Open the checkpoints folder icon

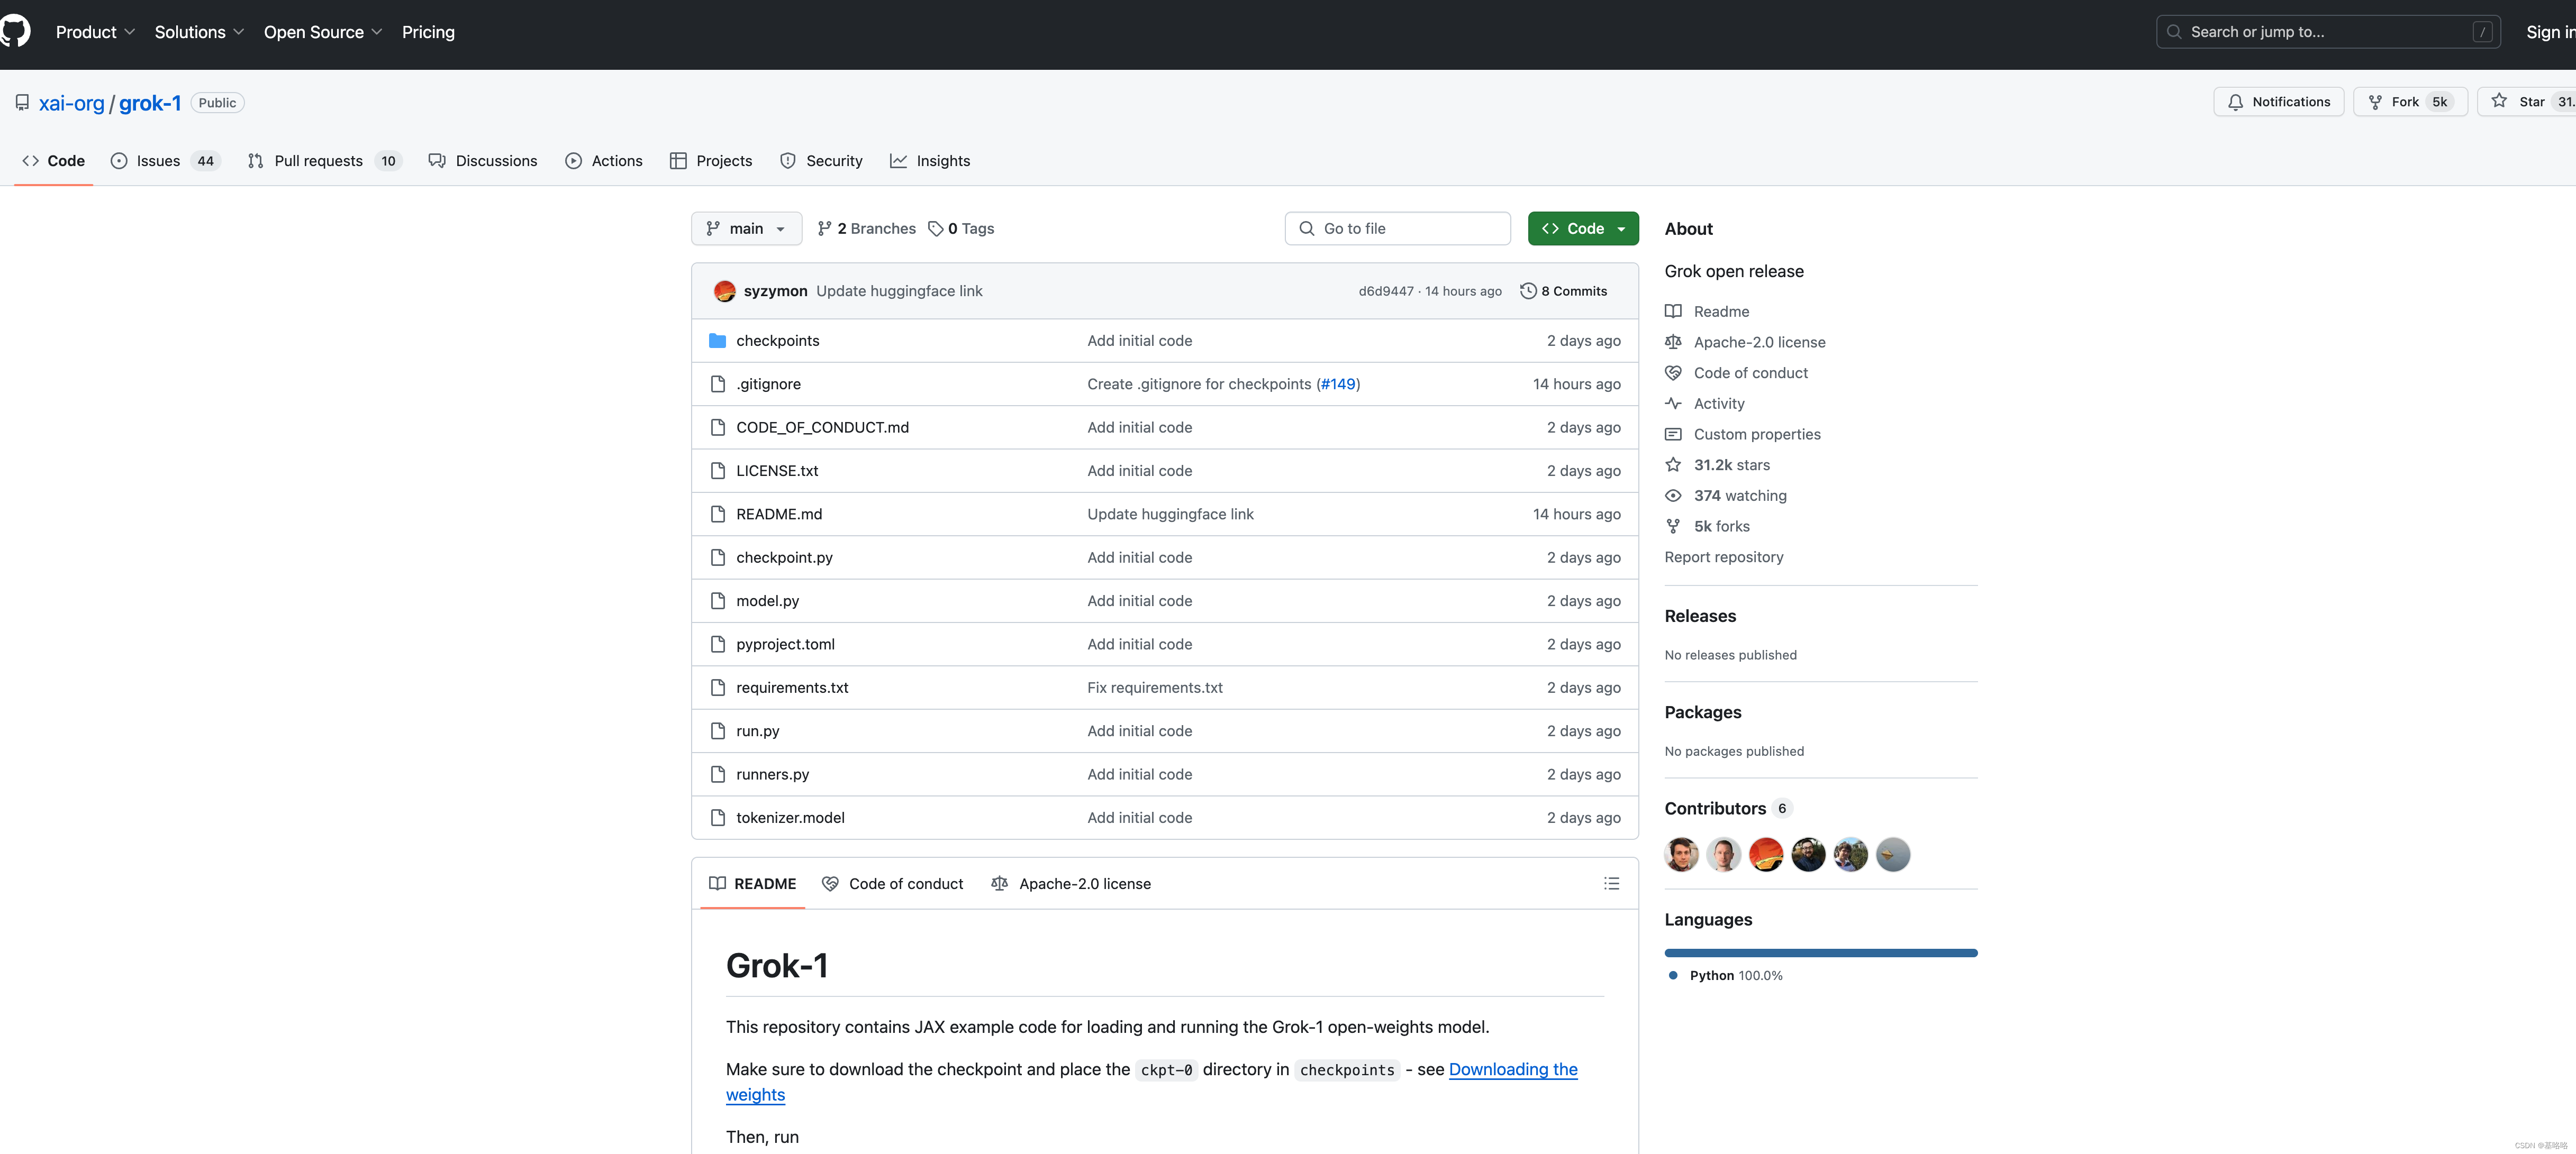click(717, 341)
